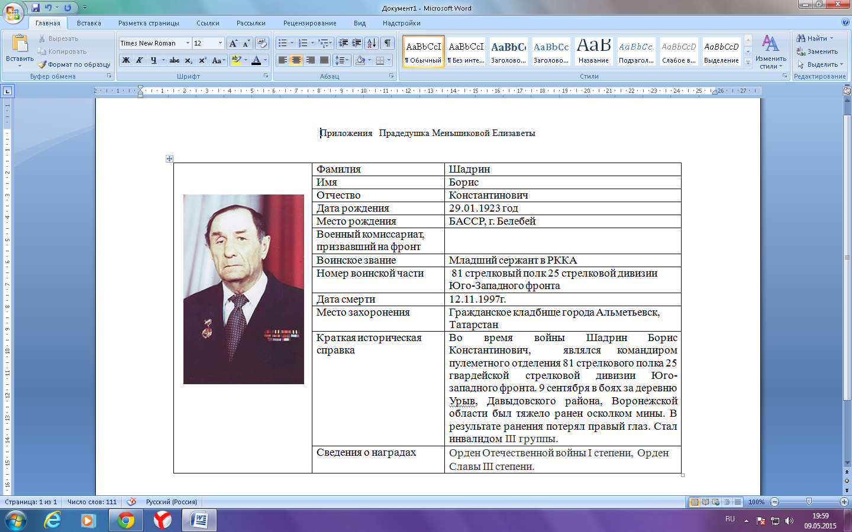Click the Increase Indent icon
Viewport: 852px width, 532px height.
pyautogui.click(x=357, y=43)
